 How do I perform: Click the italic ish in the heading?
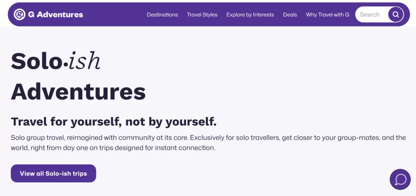click(84, 62)
